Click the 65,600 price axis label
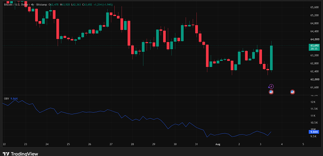The width and height of the screenshot is (323, 156). point(315,8)
